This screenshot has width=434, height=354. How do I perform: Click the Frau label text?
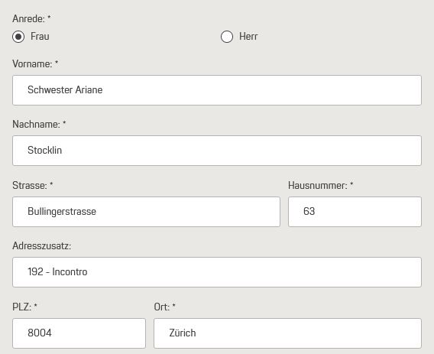pyautogui.click(x=40, y=36)
